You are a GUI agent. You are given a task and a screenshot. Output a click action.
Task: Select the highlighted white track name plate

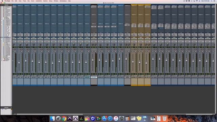(94, 77)
